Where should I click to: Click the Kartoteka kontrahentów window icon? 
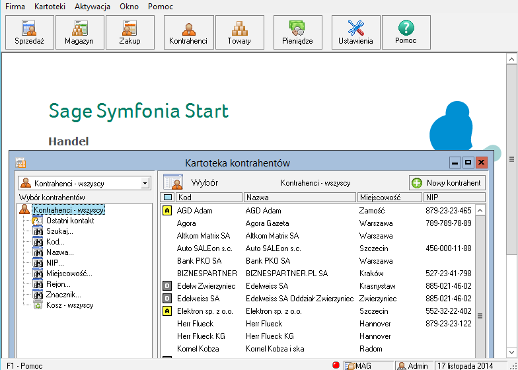click(x=21, y=163)
